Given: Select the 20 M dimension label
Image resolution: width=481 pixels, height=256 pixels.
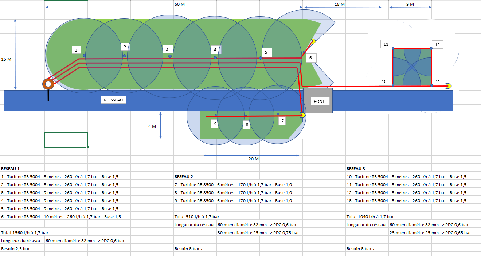Looking at the screenshot, I should [253, 159].
